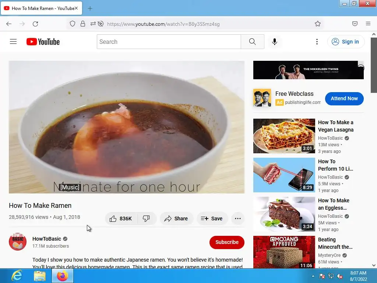Open the network tray icon
This screenshot has height=283, width=377.
tap(331, 276)
